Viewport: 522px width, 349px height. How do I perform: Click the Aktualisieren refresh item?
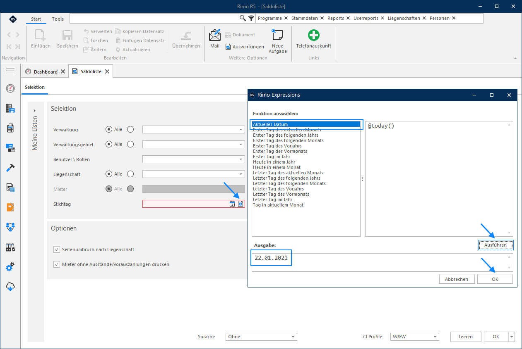tap(133, 50)
